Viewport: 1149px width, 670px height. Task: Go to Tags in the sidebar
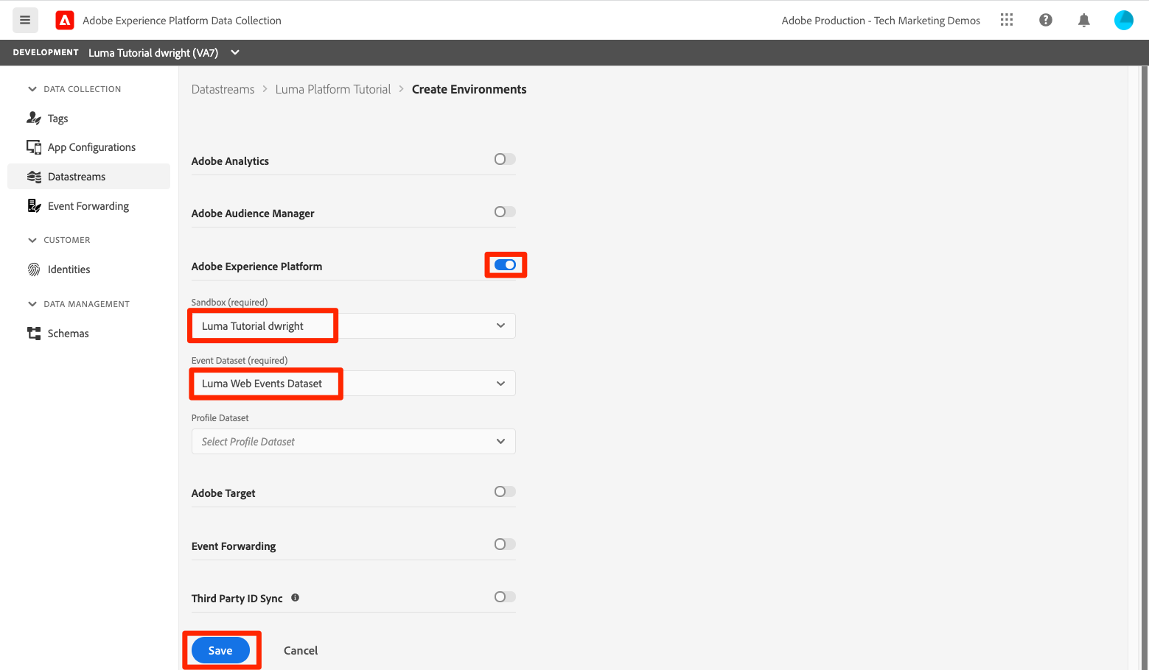click(x=88, y=118)
